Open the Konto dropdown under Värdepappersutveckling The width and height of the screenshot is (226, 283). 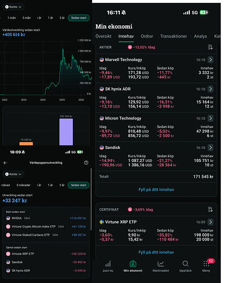tap(13, 174)
